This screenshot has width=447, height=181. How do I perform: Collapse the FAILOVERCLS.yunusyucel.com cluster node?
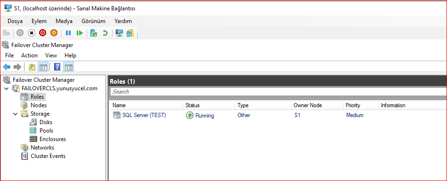(x=6, y=88)
